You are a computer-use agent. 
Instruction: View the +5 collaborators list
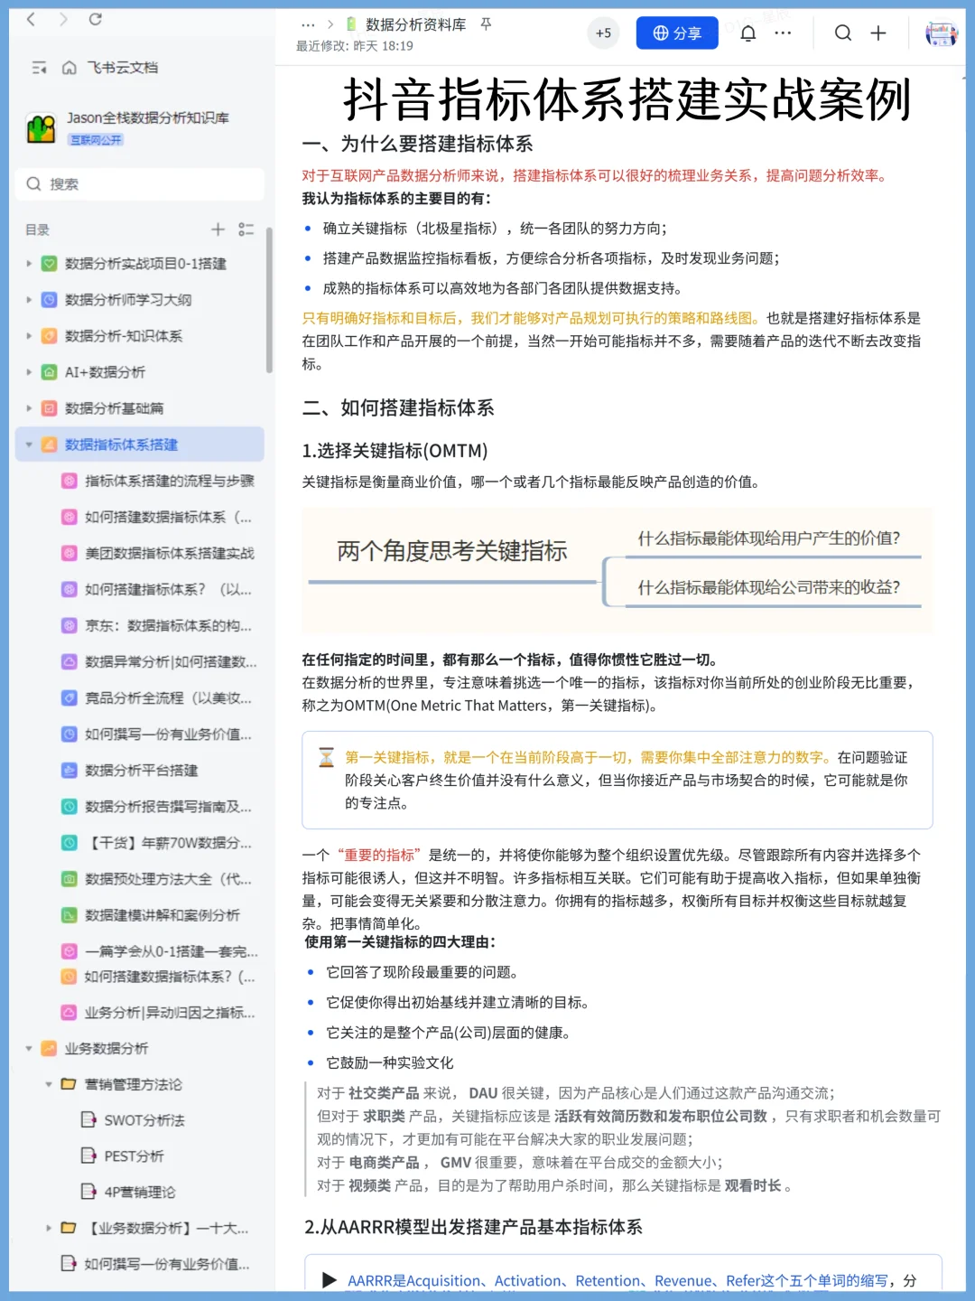(603, 32)
